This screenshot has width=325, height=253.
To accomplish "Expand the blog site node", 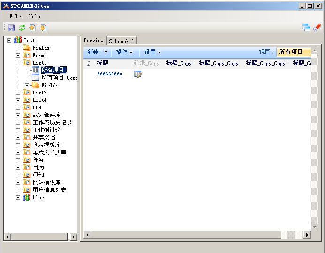I will [18, 198].
